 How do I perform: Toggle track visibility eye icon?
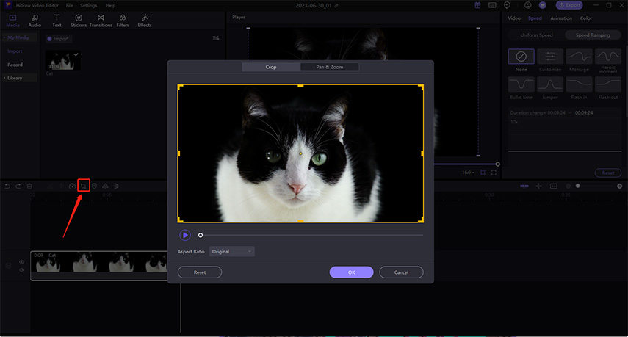click(21, 262)
